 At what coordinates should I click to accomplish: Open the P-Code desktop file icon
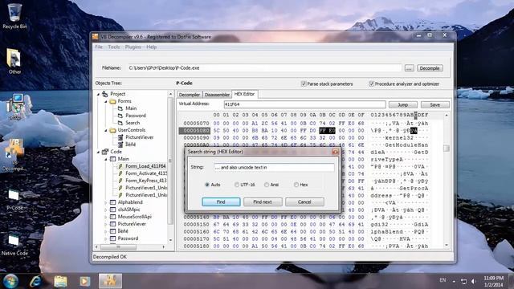click(x=14, y=199)
